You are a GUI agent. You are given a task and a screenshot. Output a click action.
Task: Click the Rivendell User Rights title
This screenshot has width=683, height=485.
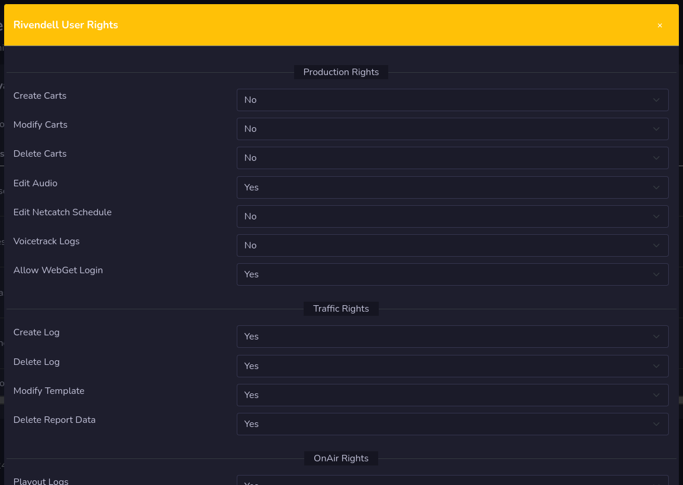click(66, 25)
